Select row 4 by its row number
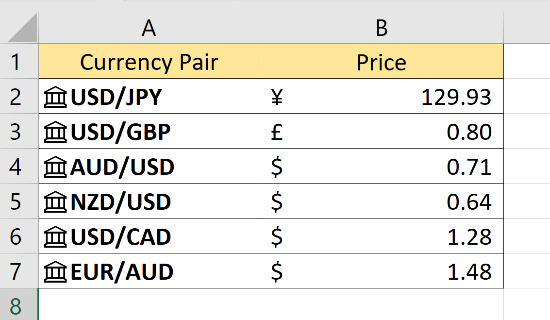This screenshot has height=320, width=550. pos(18,166)
